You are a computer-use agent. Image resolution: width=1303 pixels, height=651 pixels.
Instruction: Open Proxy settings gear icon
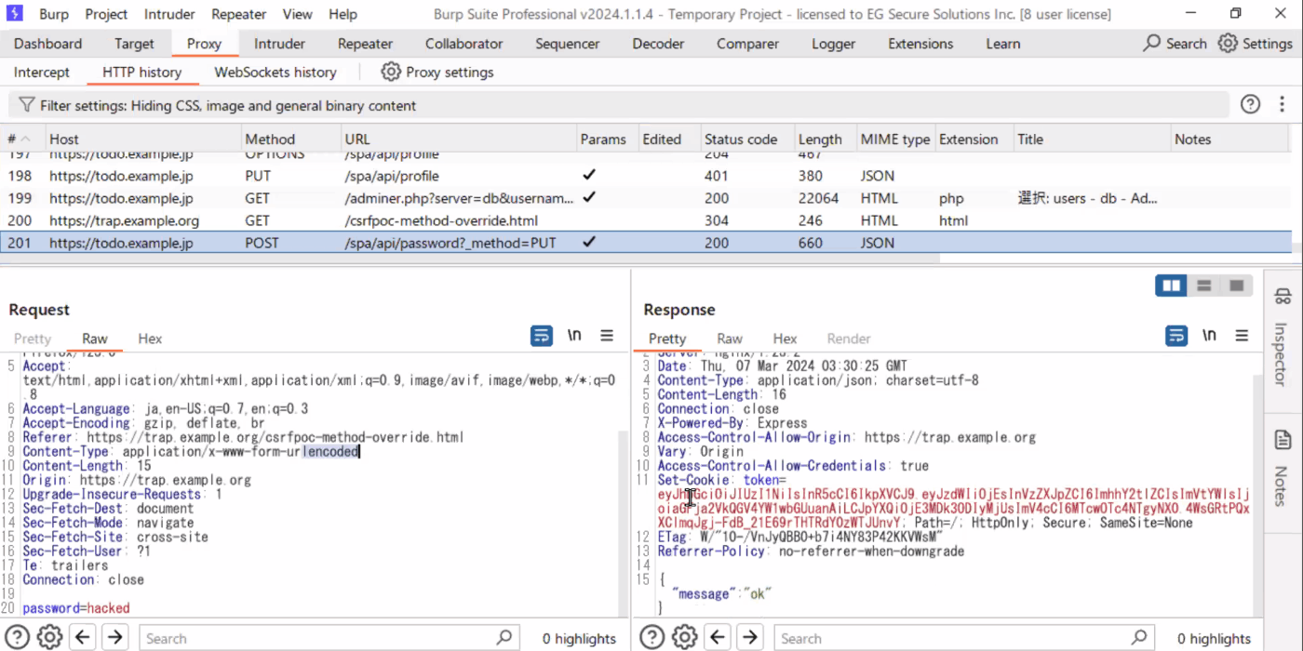(x=391, y=72)
